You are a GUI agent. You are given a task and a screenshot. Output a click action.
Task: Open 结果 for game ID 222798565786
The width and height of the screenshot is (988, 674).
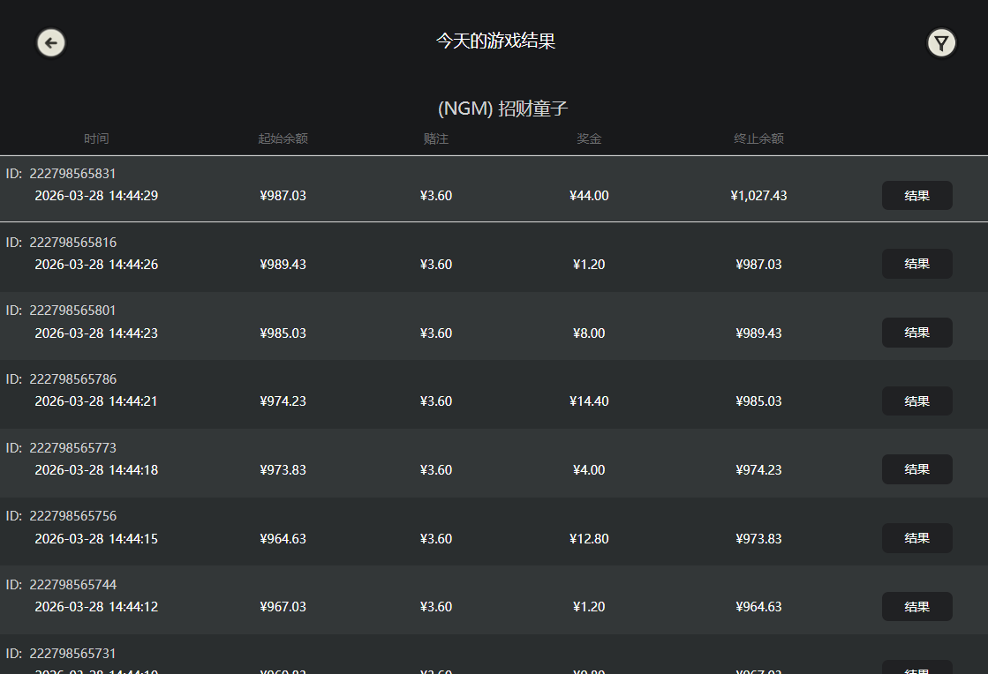point(916,401)
